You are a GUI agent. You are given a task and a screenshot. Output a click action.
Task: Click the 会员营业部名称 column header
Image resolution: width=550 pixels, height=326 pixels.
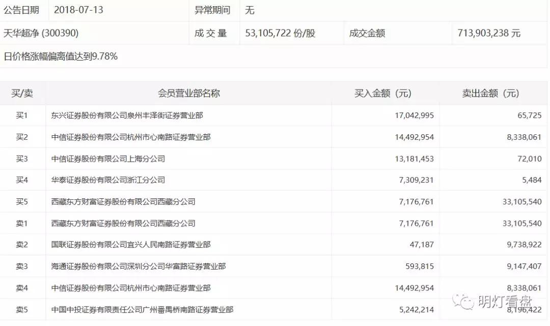click(189, 93)
